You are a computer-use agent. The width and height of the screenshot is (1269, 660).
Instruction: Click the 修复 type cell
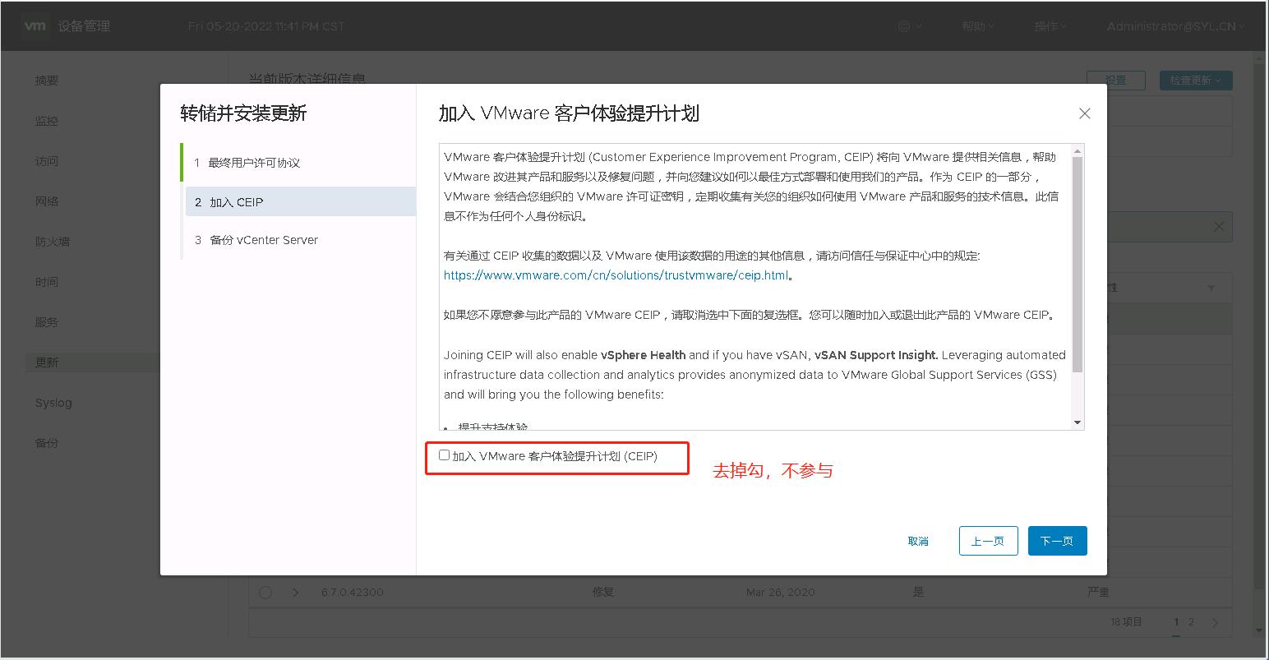click(603, 592)
